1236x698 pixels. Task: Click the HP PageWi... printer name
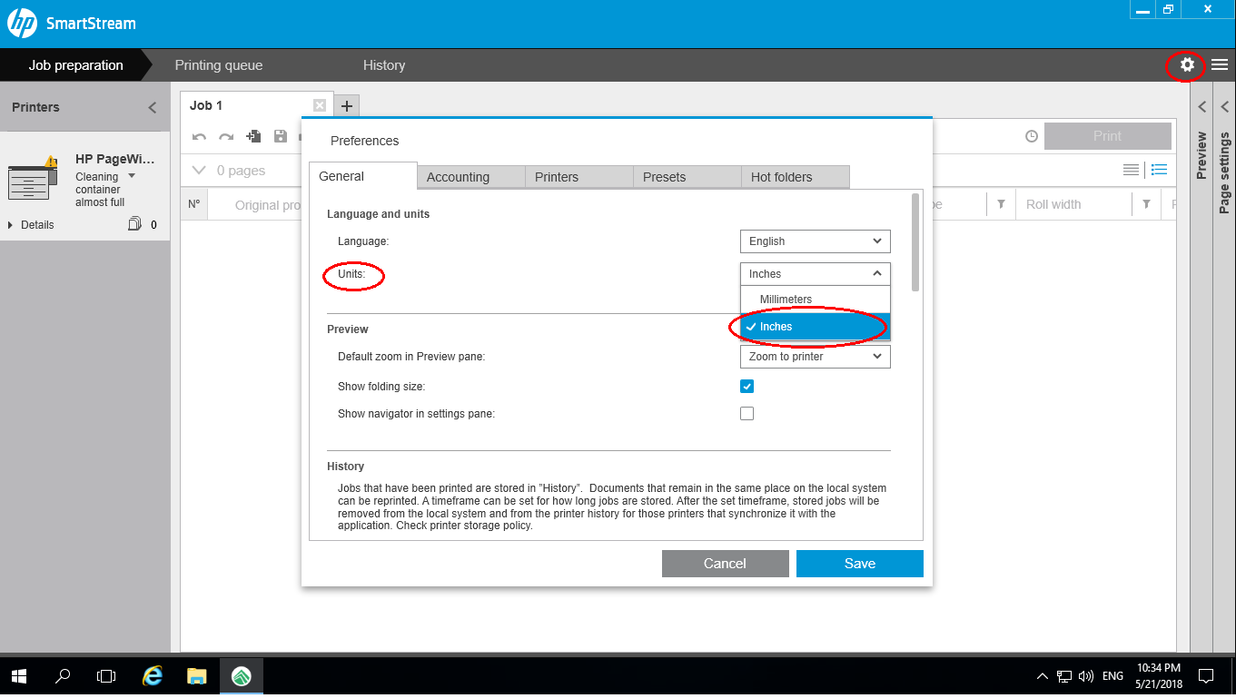tap(115, 159)
